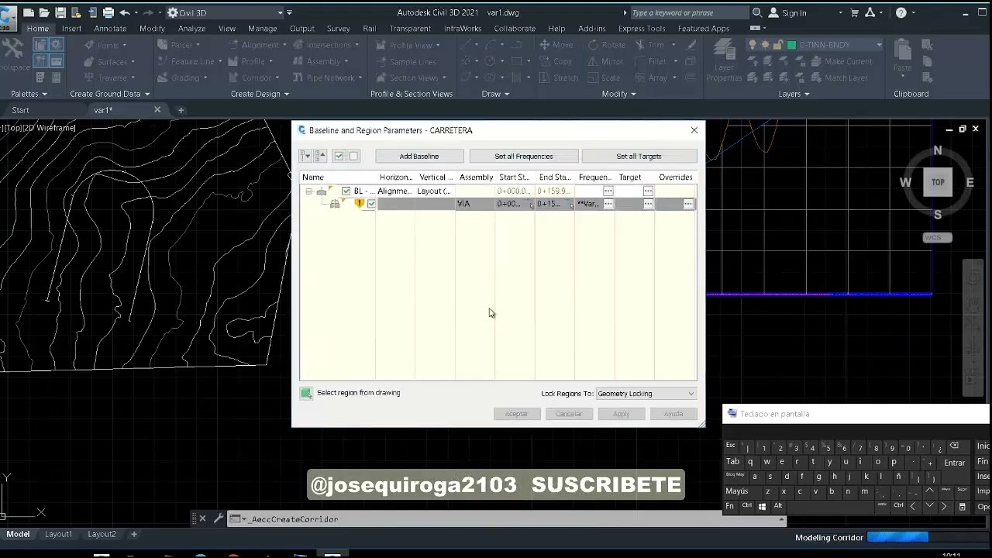Viewport: 992px width, 558px height.
Task: Click the Plot printer icon
Action: pos(108,12)
